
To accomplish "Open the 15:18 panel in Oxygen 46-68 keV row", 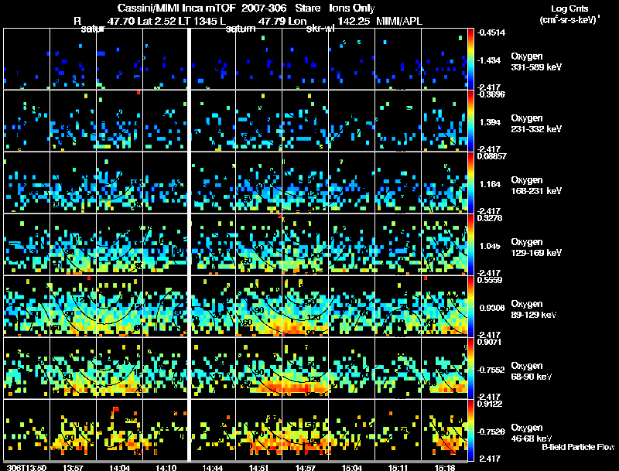I will pos(444,430).
